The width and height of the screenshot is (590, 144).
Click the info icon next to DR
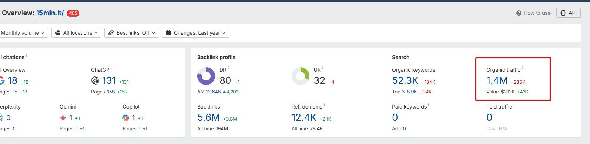click(228, 68)
